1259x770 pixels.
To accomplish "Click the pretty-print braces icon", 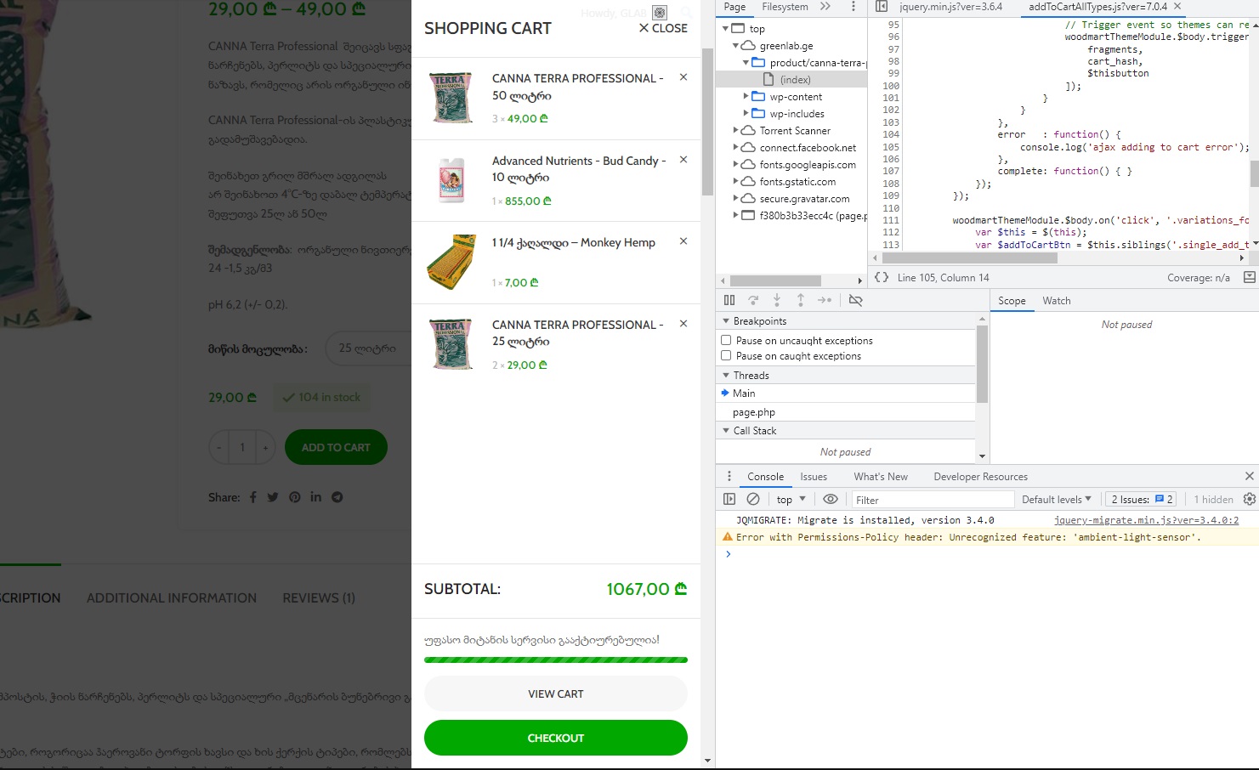I will (x=882, y=277).
